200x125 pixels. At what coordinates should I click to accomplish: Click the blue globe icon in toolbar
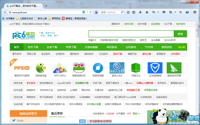187,12
